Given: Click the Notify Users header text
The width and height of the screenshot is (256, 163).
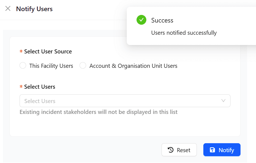Looking at the screenshot, I should (x=34, y=9).
